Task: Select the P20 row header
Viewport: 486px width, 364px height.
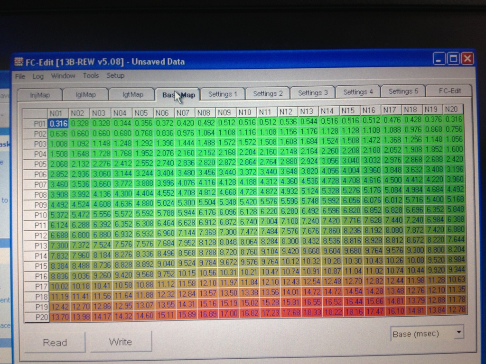Action: click(x=37, y=317)
